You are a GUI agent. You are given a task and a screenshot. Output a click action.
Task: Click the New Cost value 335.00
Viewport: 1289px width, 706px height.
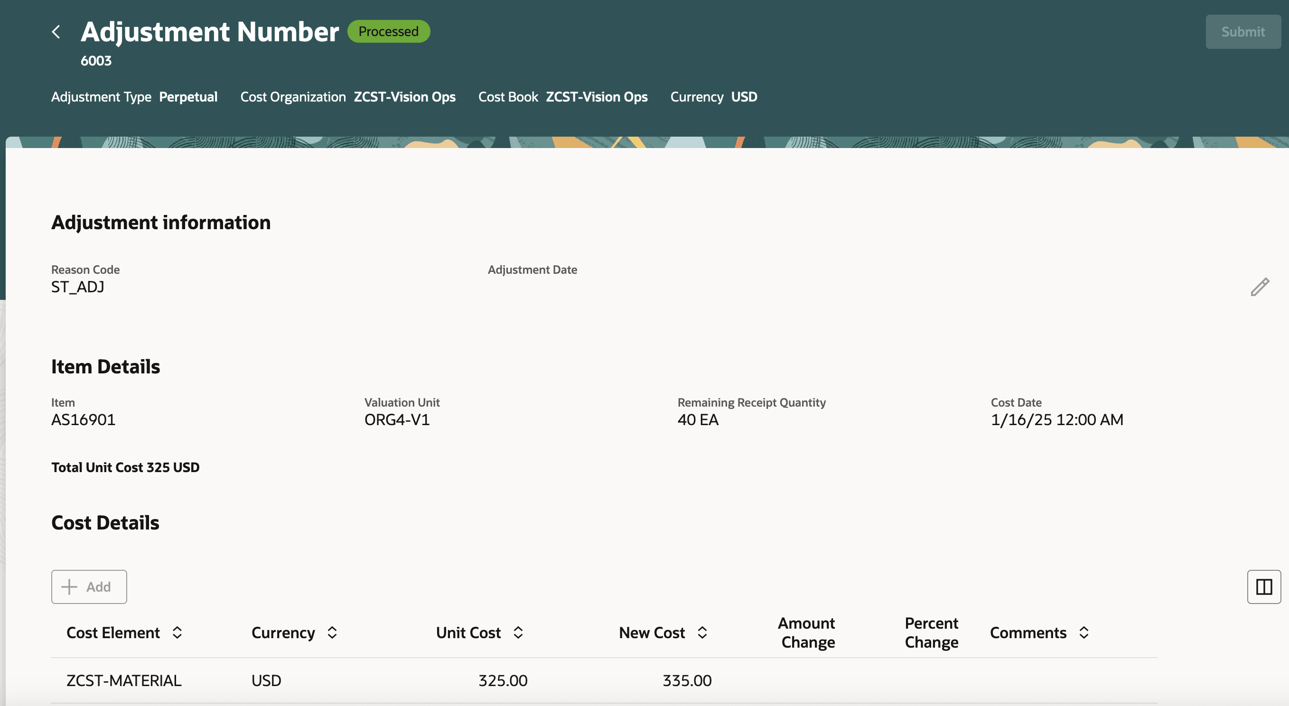point(687,680)
